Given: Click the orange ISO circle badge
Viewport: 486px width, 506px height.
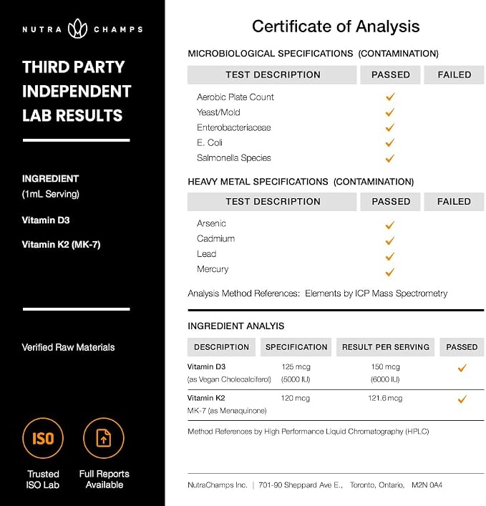Looking at the screenshot, I should coord(43,438).
